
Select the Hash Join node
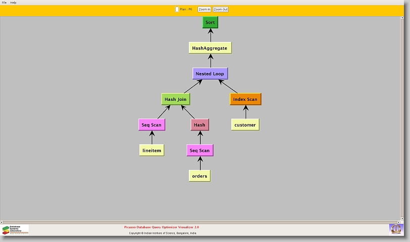tap(175, 99)
